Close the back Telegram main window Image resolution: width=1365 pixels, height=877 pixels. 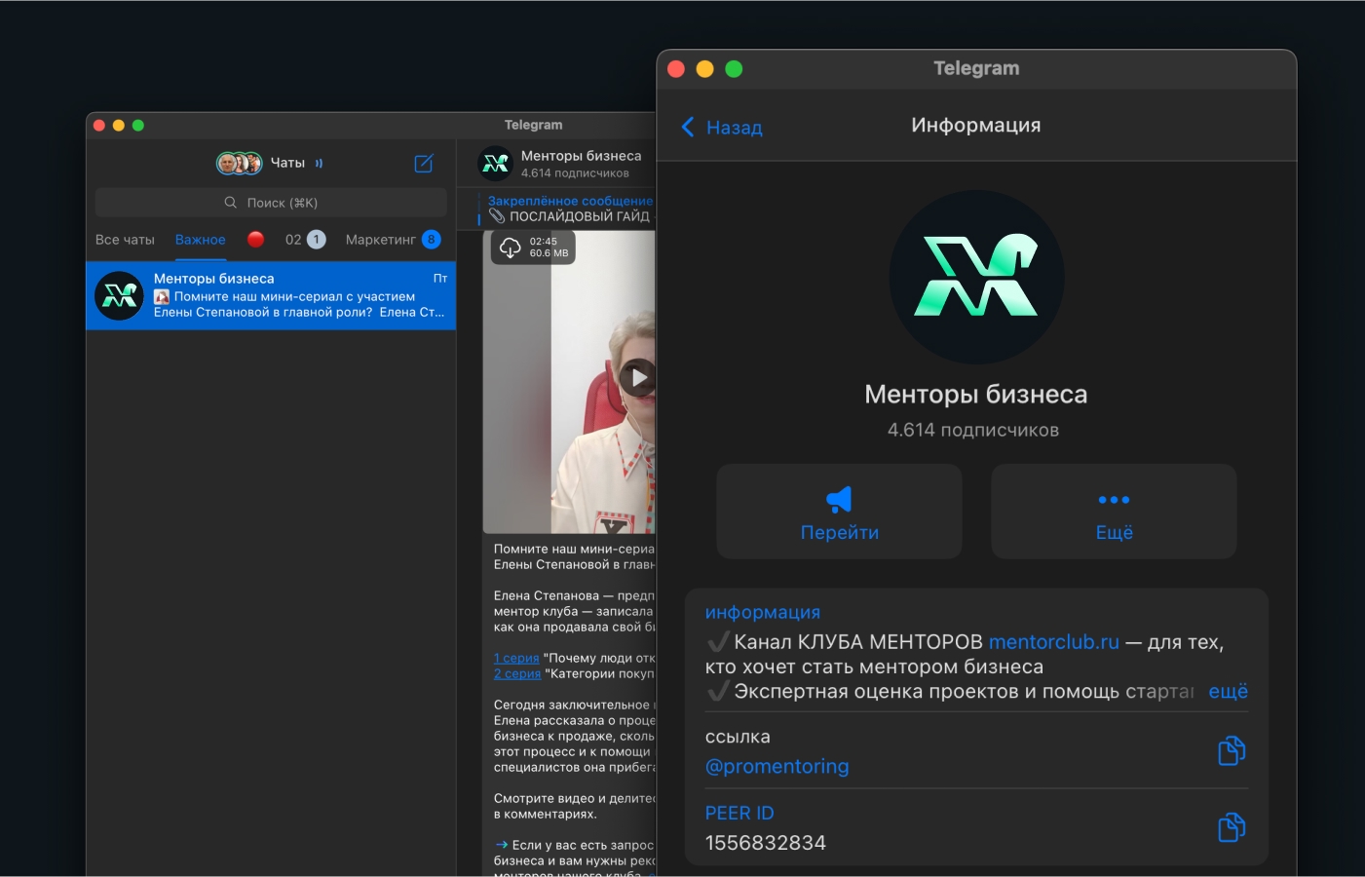pyautogui.click(x=98, y=125)
